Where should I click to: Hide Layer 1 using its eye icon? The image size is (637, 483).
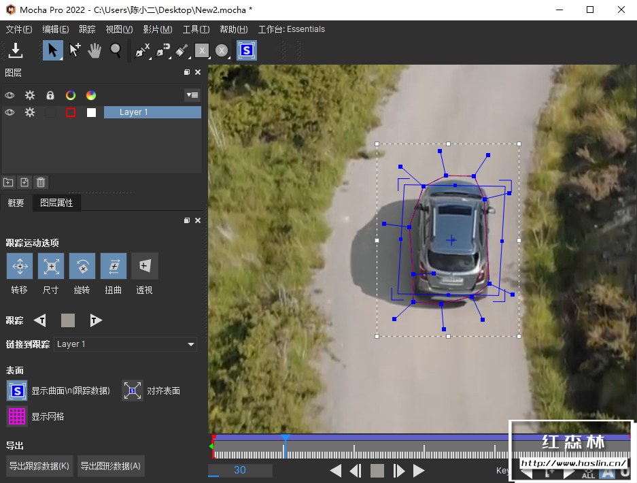(x=10, y=112)
